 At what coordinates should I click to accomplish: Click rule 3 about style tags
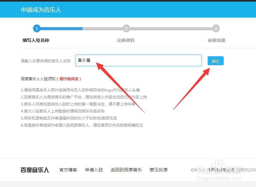point(78,104)
